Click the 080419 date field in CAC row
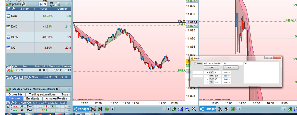The image size is (297, 115). (x=227, y=73)
